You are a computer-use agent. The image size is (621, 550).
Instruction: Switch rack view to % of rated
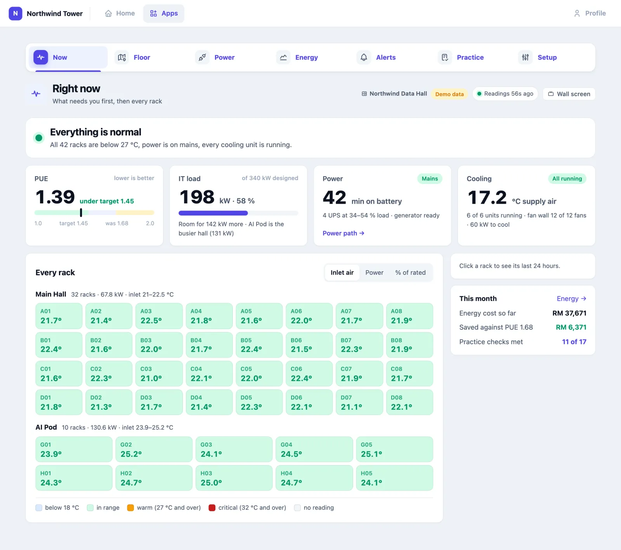click(x=410, y=272)
